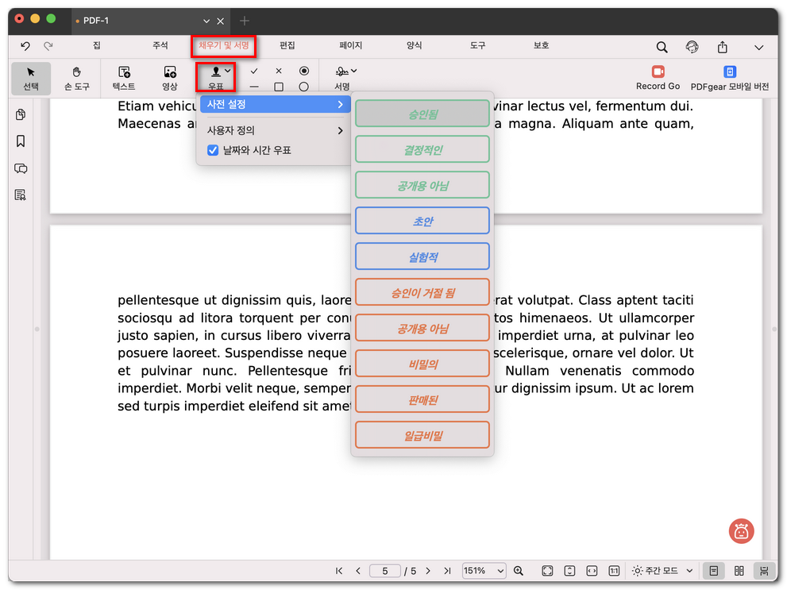Select the filled radio dot mark tool
Screen dimensions: 787x590
click(303, 71)
